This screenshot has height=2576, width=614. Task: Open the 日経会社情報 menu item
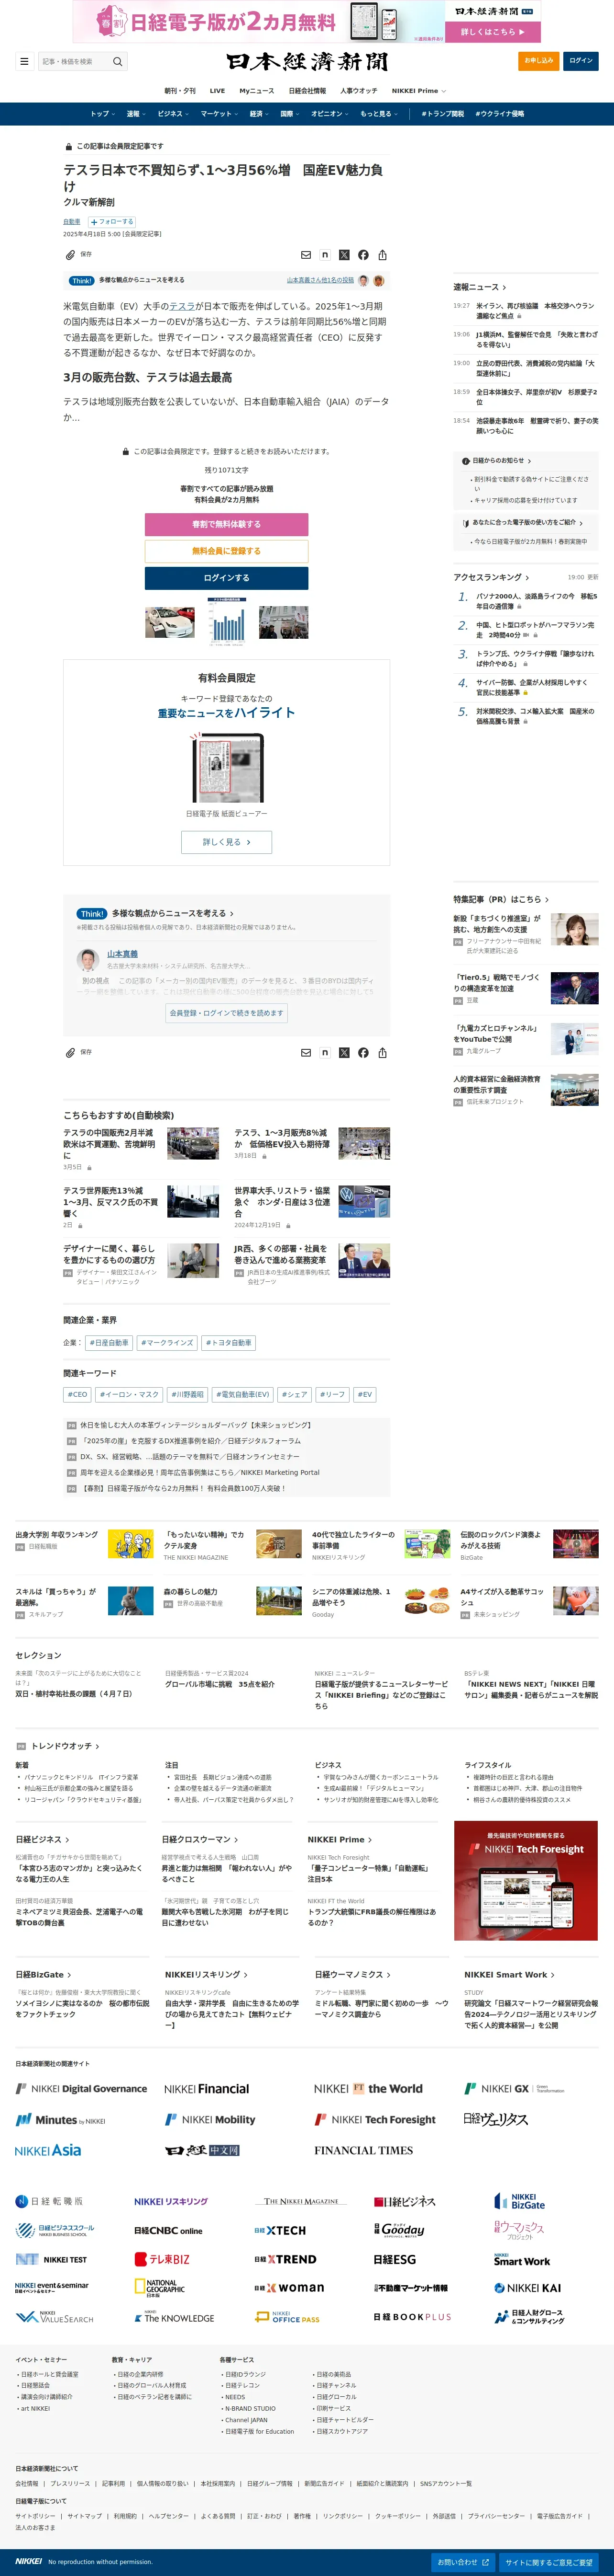coord(307,91)
